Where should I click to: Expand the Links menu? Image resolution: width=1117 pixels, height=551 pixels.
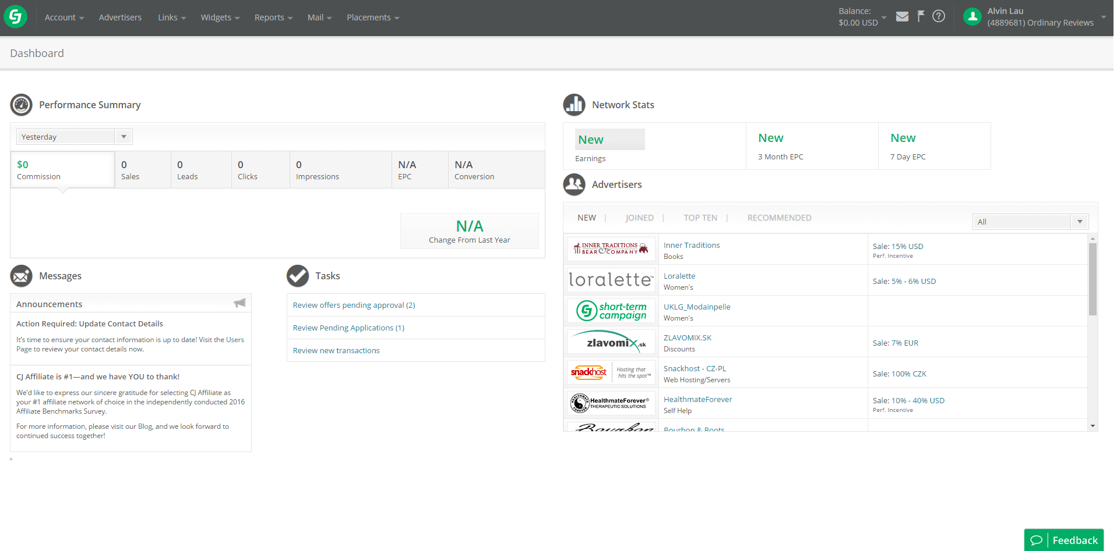[172, 17]
